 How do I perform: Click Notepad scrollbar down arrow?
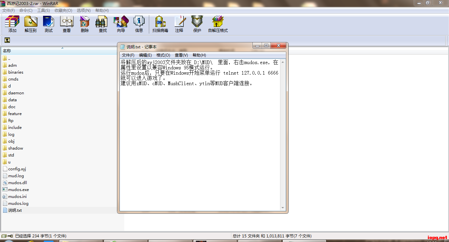click(x=283, y=208)
